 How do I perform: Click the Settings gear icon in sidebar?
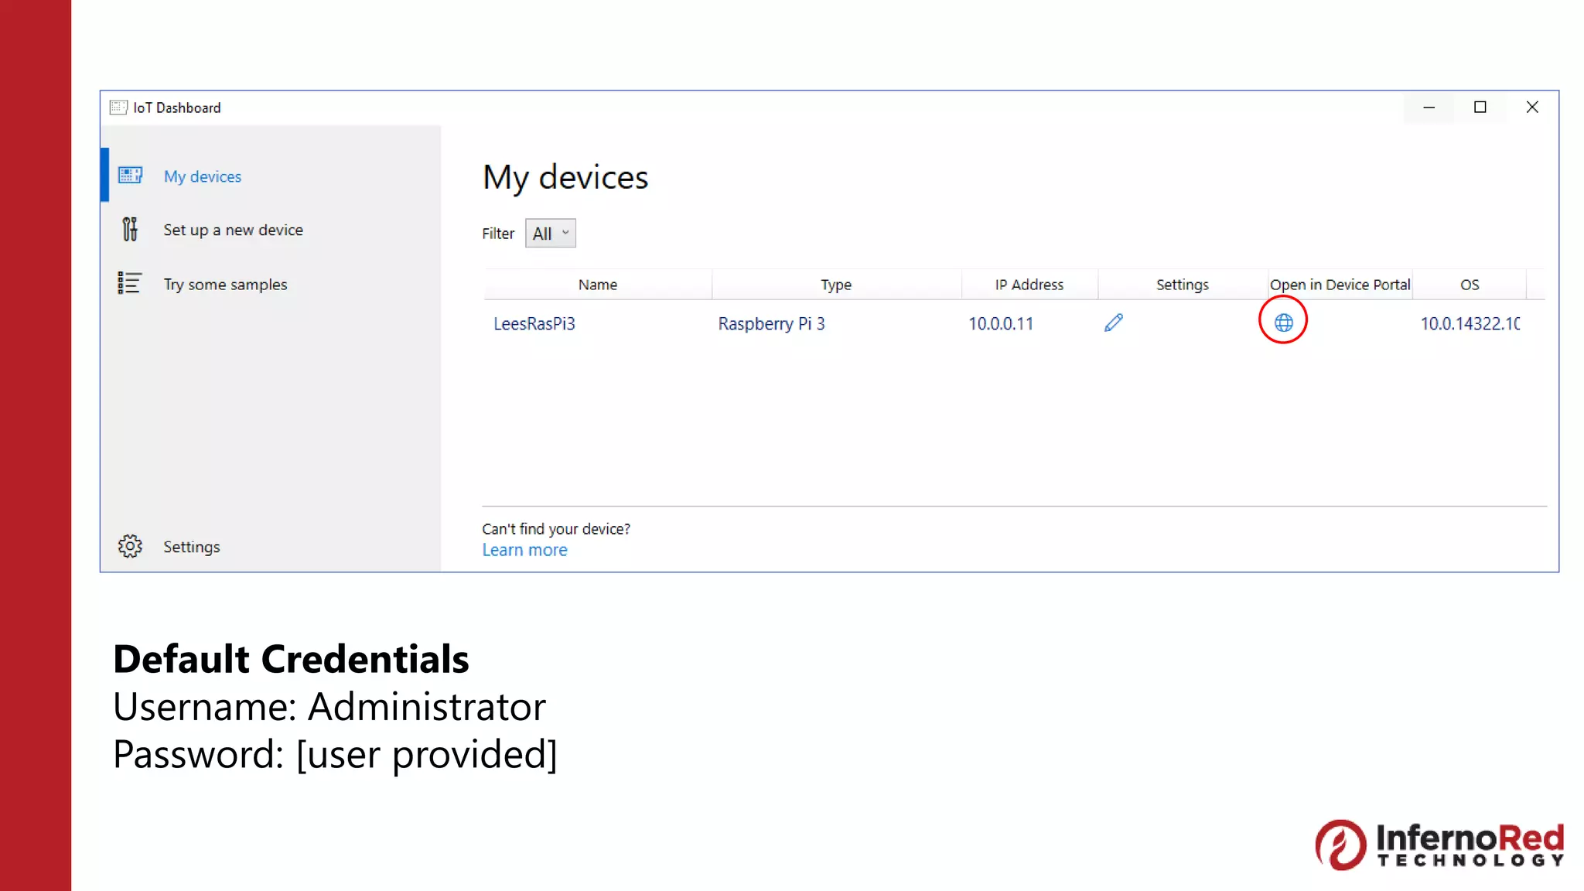coord(130,546)
